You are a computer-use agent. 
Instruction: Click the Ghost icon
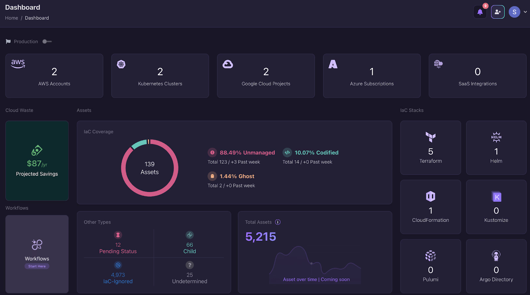(x=212, y=176)
